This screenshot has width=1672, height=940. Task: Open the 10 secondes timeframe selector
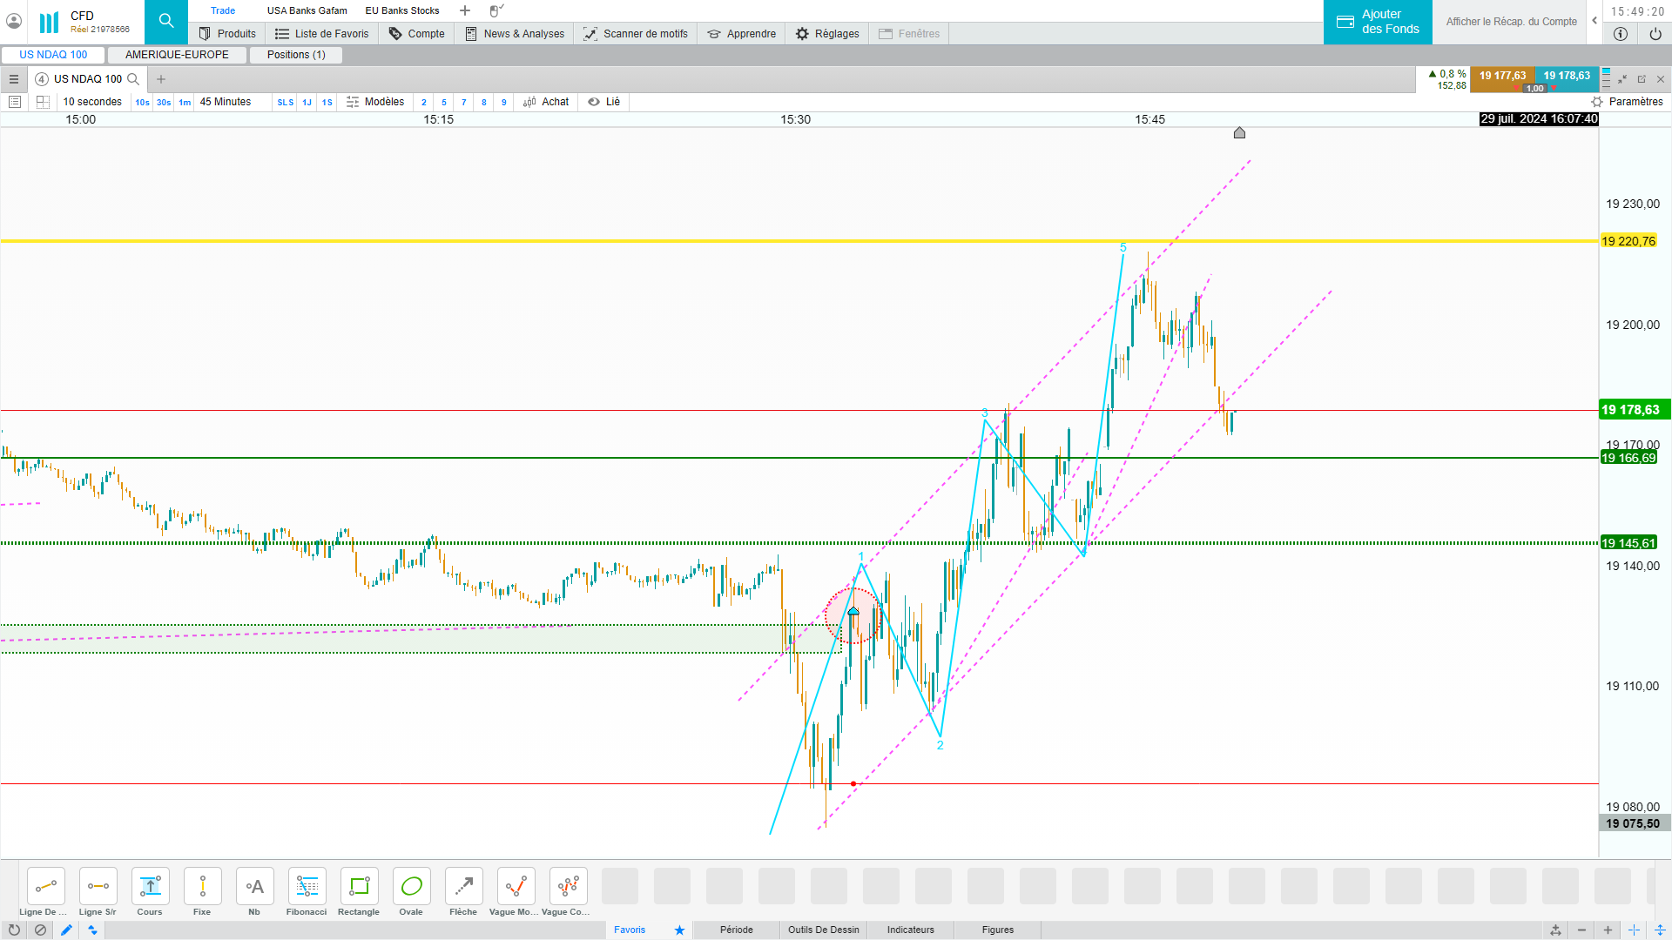[92, 102]
